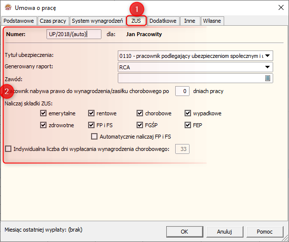Viewport: 289px width, 242px height.
Task: Click the Generowany raport: label
Action: pyautogui.click(x=29, y=66)
